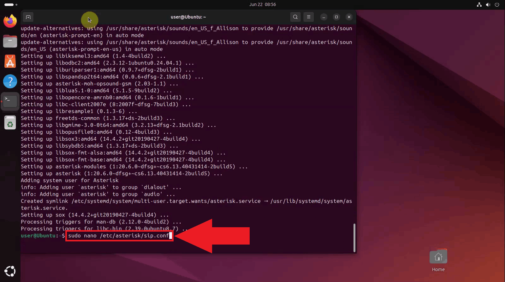Click line 'Setting up libopusfile0:amd64'

click(96, 132)
